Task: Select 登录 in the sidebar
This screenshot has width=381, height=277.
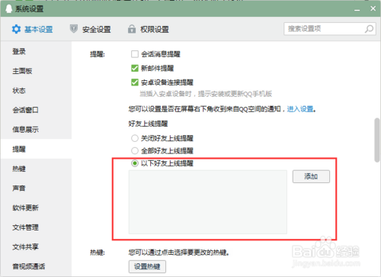Action: click(36, 51)
